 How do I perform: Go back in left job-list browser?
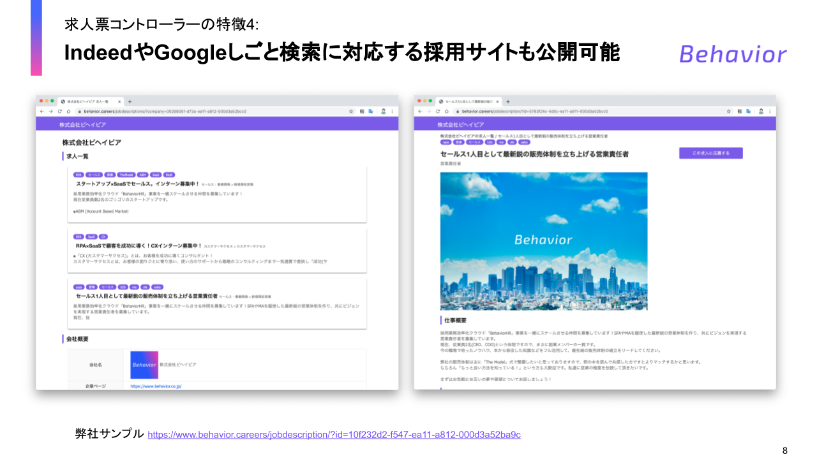pyautogui.click(x=42, y=111)
